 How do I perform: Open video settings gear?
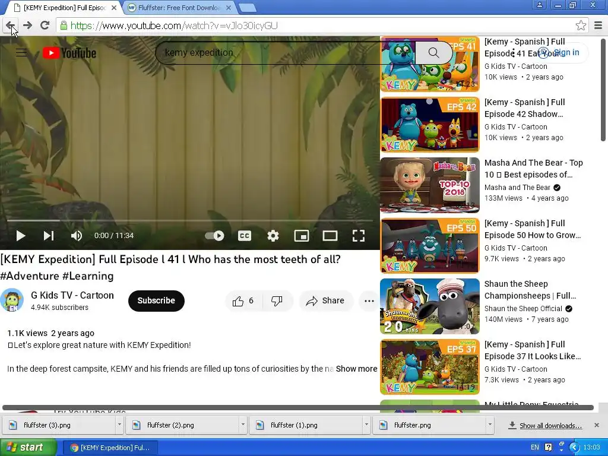[273, 235]
